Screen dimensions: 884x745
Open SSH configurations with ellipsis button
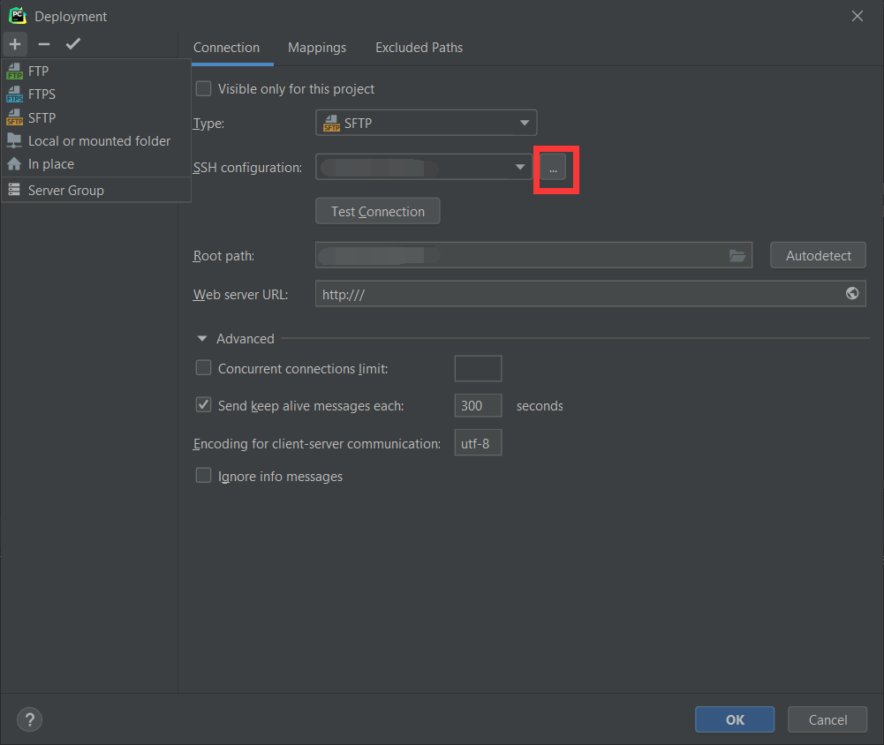(553, 167)
